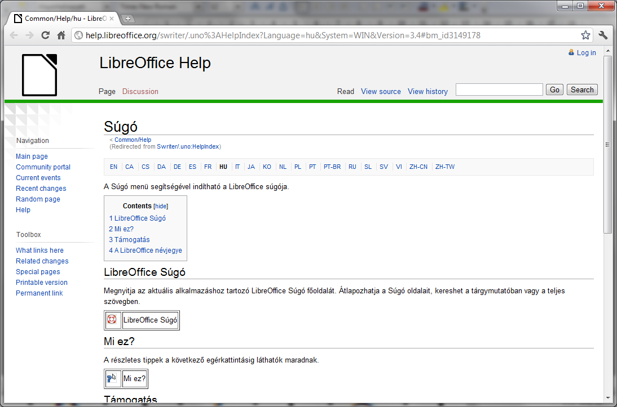Screen dimensions: 617x407
Task: Switch language to PT-BR
Action: click(x=332, y=167)
